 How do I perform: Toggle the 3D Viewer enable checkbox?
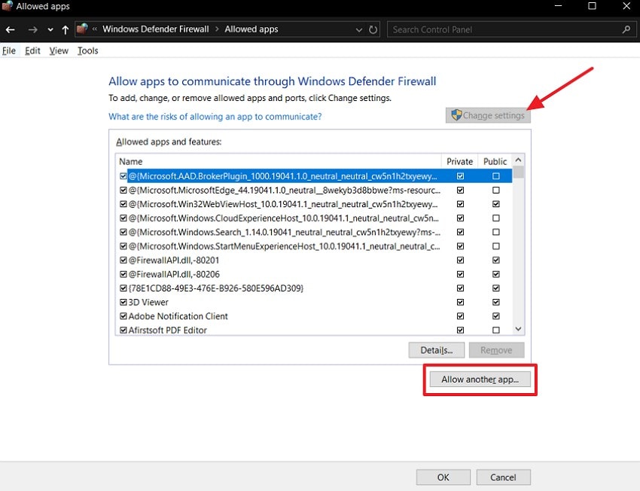[x=123, y=302]
